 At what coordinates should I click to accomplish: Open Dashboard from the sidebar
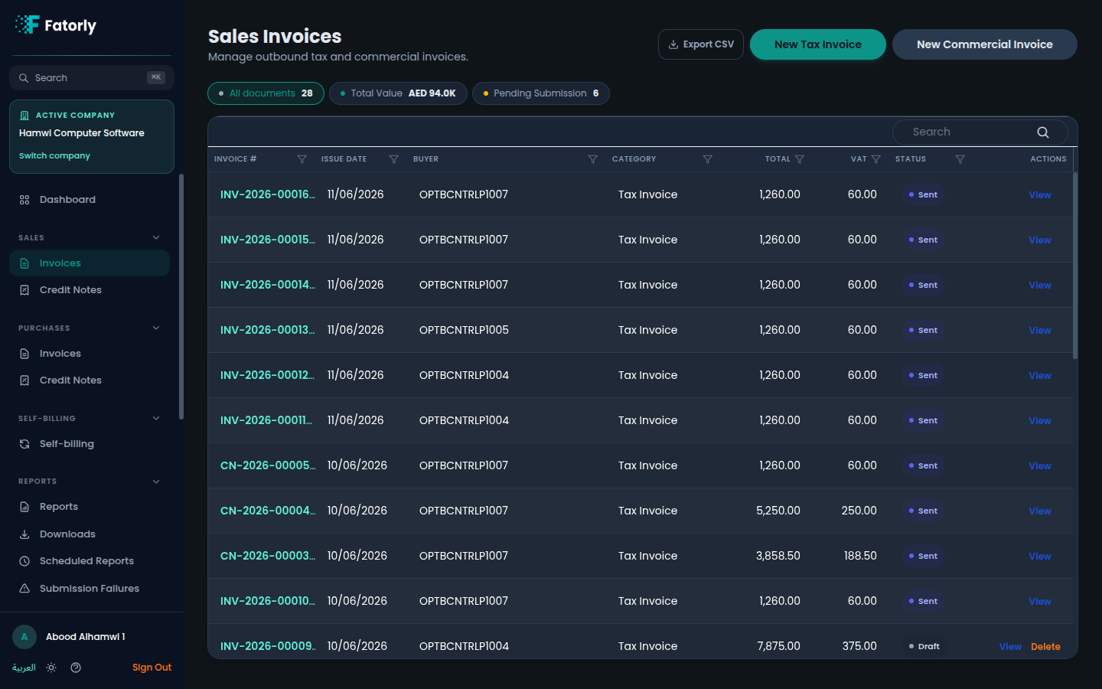pyautogui.click(x=90, y=200)
